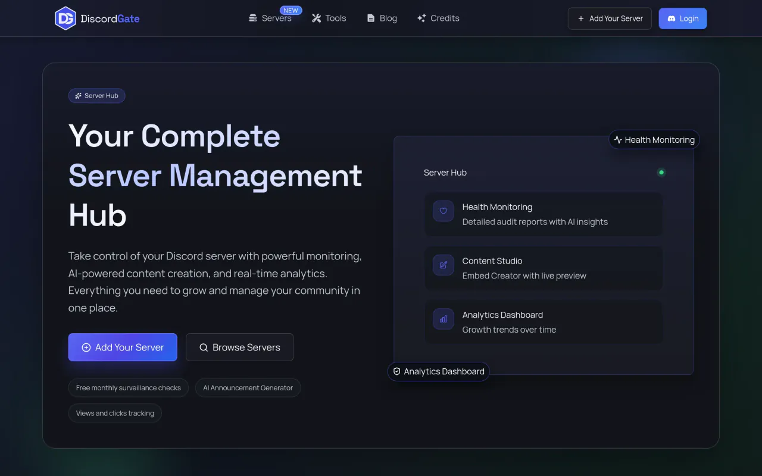Click the sparkle icon beside Credits

[x=421, y=18]
